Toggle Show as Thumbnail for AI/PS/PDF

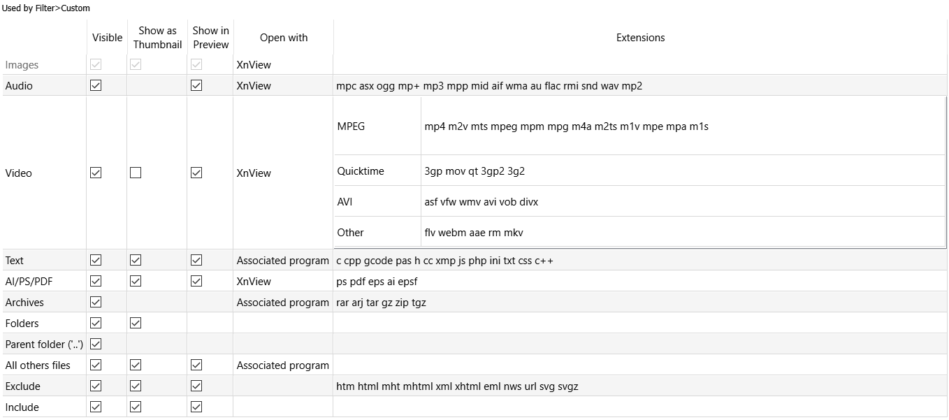[136, 281]
